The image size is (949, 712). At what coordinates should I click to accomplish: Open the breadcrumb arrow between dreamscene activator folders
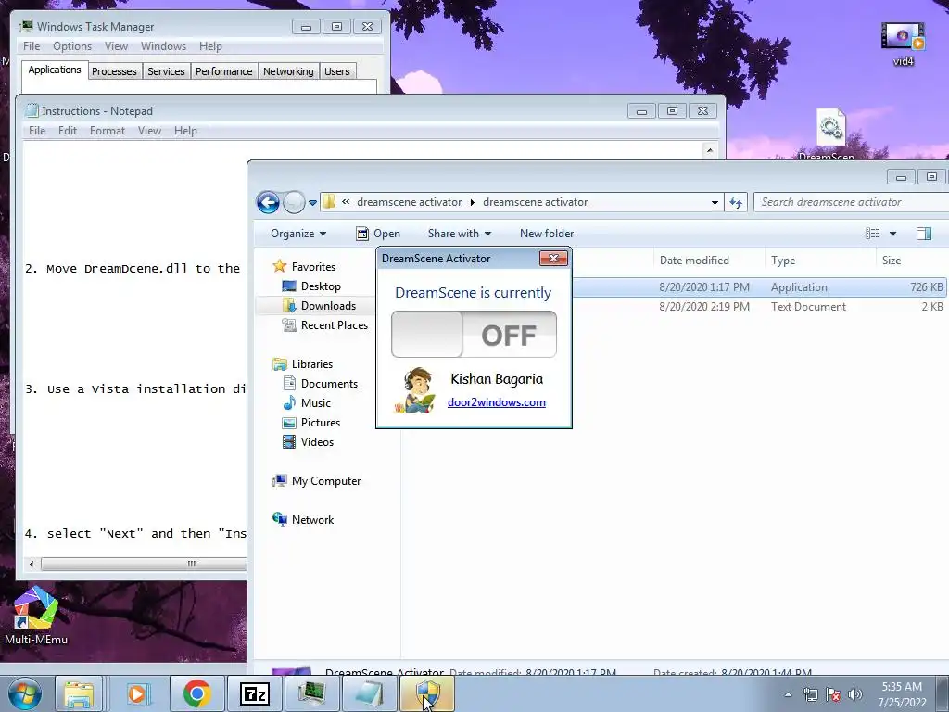coord(472,202)
